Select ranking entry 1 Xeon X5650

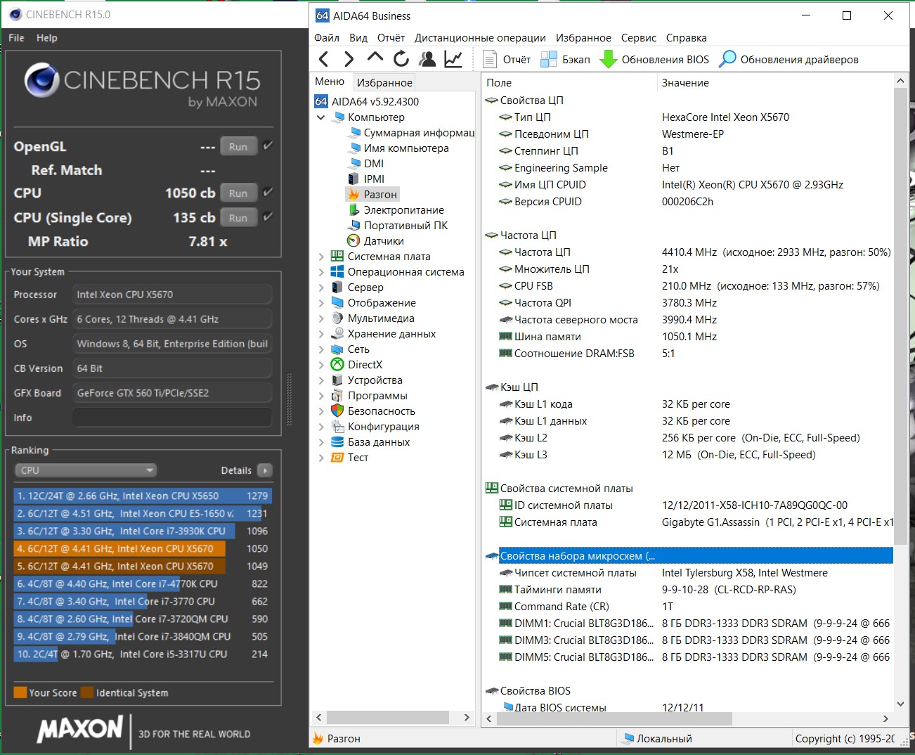tap(142, 496)
